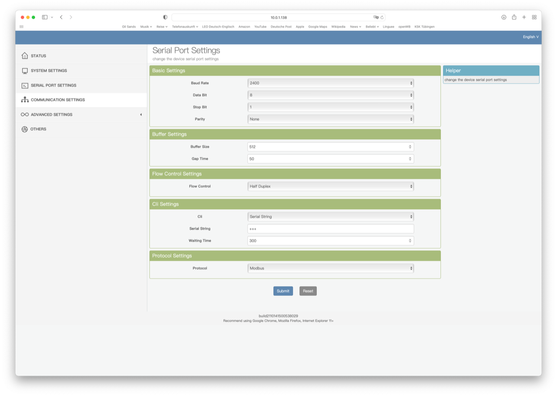The height and width of the screenshot is (396, 557).
Task: Open the Wikipedia bookmark
Action: tap(338, 27)
